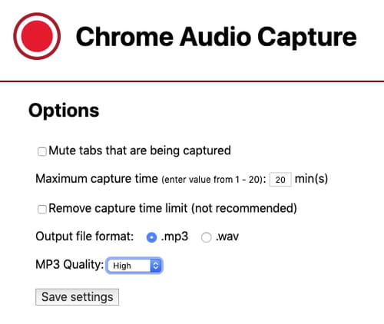Click the red record logo icon
This screenshot has width=384, height=324.
coord(37,36)
